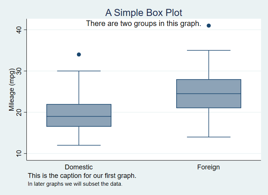Select the "Domestic" x-axis label
The height and width of the screenshot is (195, 268).
tap(79, 167)
